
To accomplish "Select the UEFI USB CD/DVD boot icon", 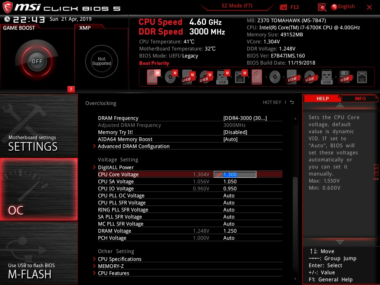I will pos(206,77).
